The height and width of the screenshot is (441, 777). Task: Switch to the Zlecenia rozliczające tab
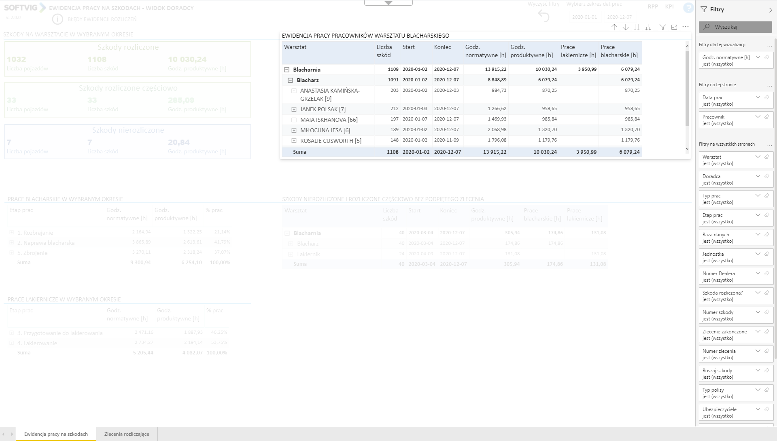tap(127, 434)
